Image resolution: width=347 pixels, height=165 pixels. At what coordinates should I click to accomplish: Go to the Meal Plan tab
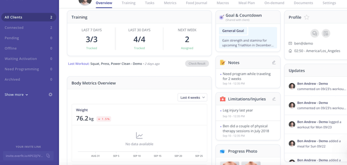(x=247, y=3)
